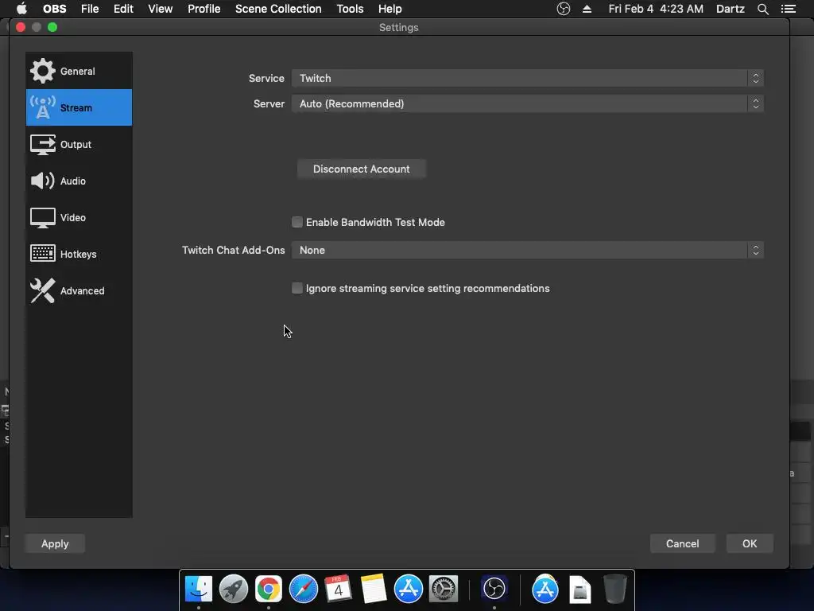814x611 pixels.
Task: Launch Safari from the Dock
Action: click(303, 589)
